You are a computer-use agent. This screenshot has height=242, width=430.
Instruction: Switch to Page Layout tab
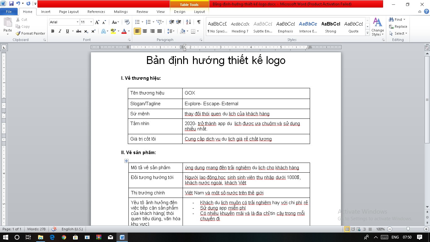point(69,12)
